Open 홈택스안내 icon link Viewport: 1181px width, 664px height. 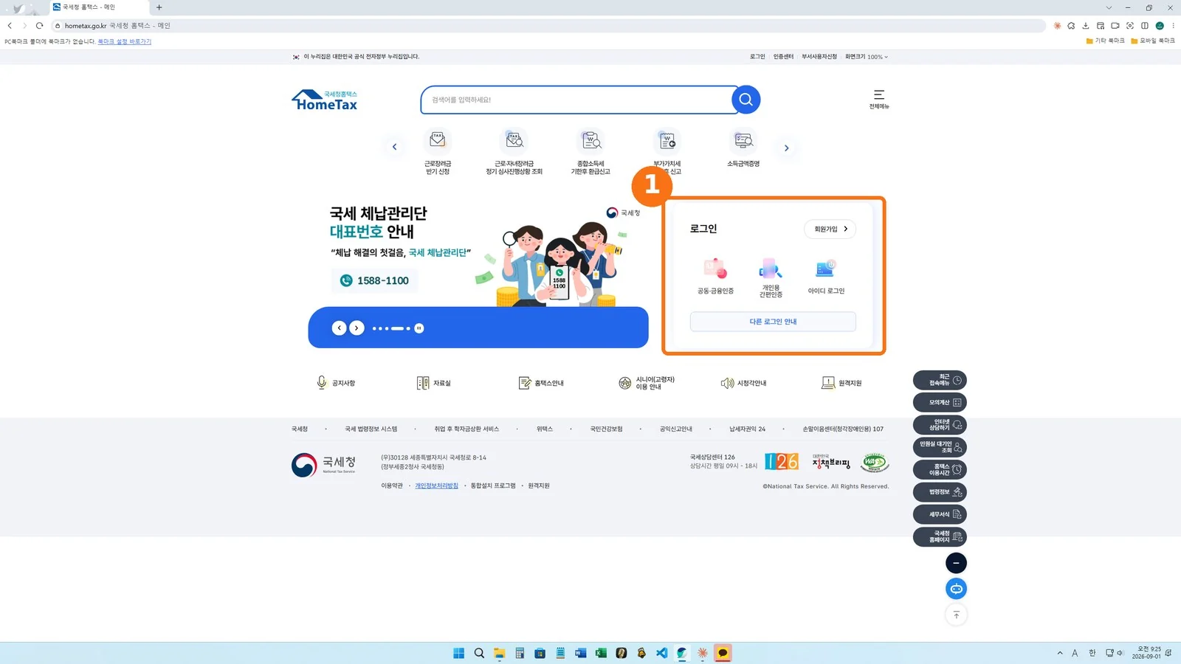coord(541,383)
